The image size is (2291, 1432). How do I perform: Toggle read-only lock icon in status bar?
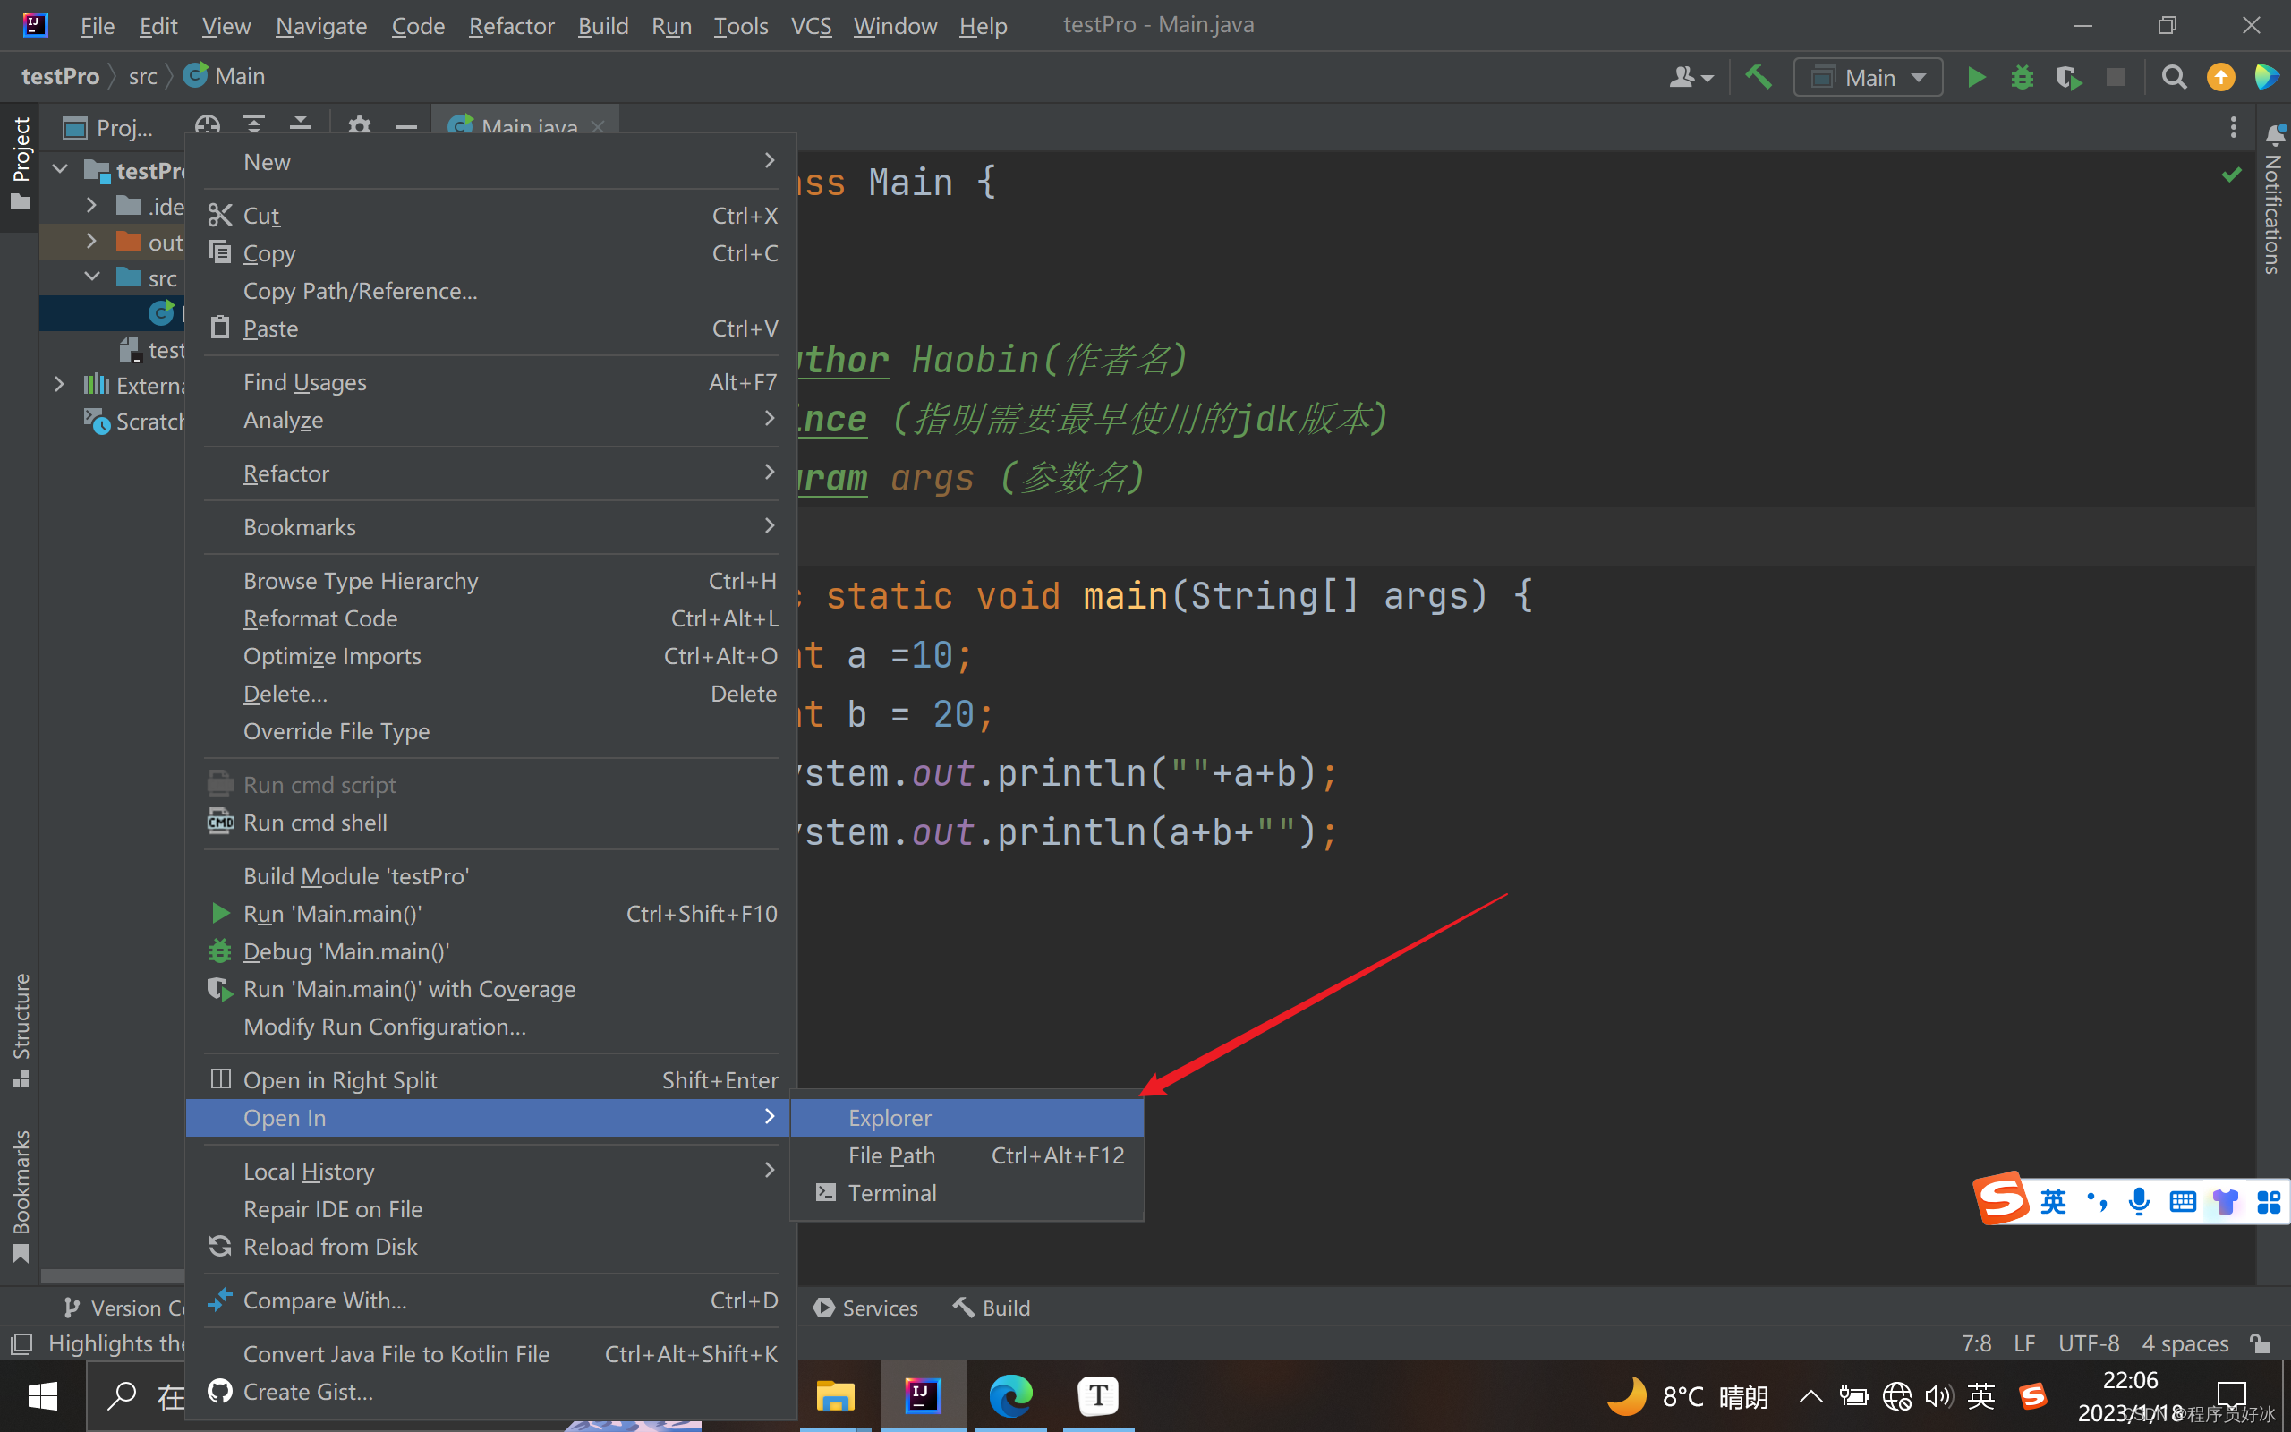click(2260, 1343)
